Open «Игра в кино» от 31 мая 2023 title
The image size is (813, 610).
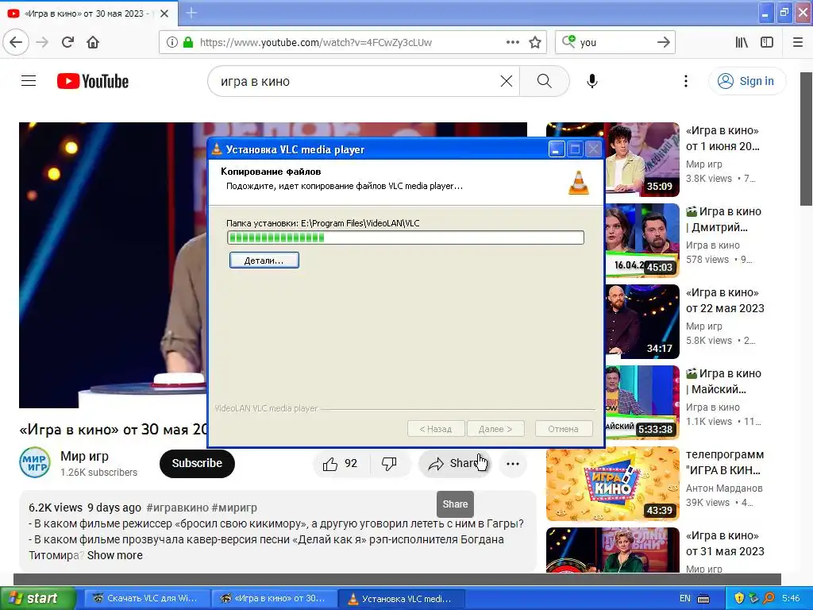[725, 543]
